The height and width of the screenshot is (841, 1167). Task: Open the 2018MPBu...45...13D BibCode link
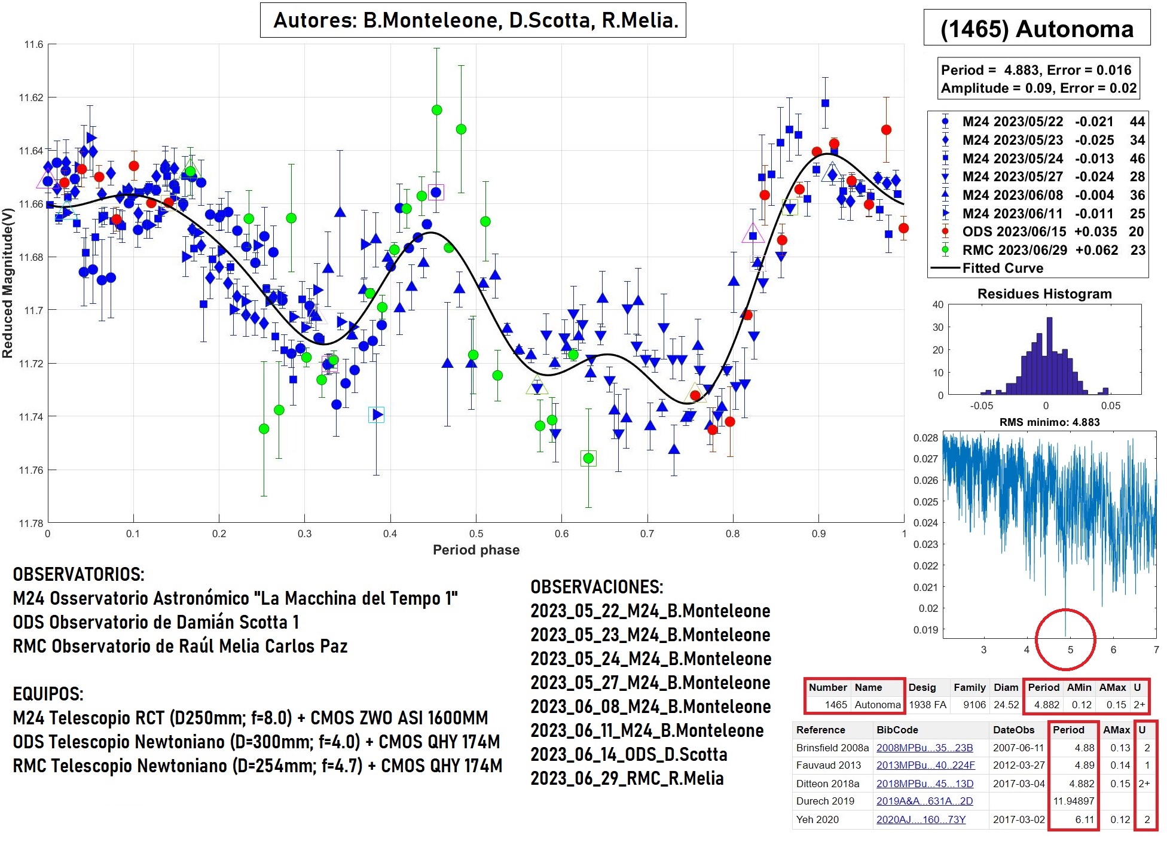(x=925, y=784)
